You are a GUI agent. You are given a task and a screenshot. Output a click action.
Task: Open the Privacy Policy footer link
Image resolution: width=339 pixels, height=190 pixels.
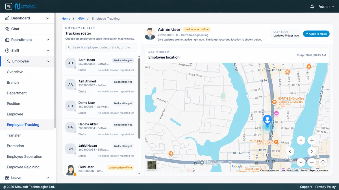(x=325, y=187)
